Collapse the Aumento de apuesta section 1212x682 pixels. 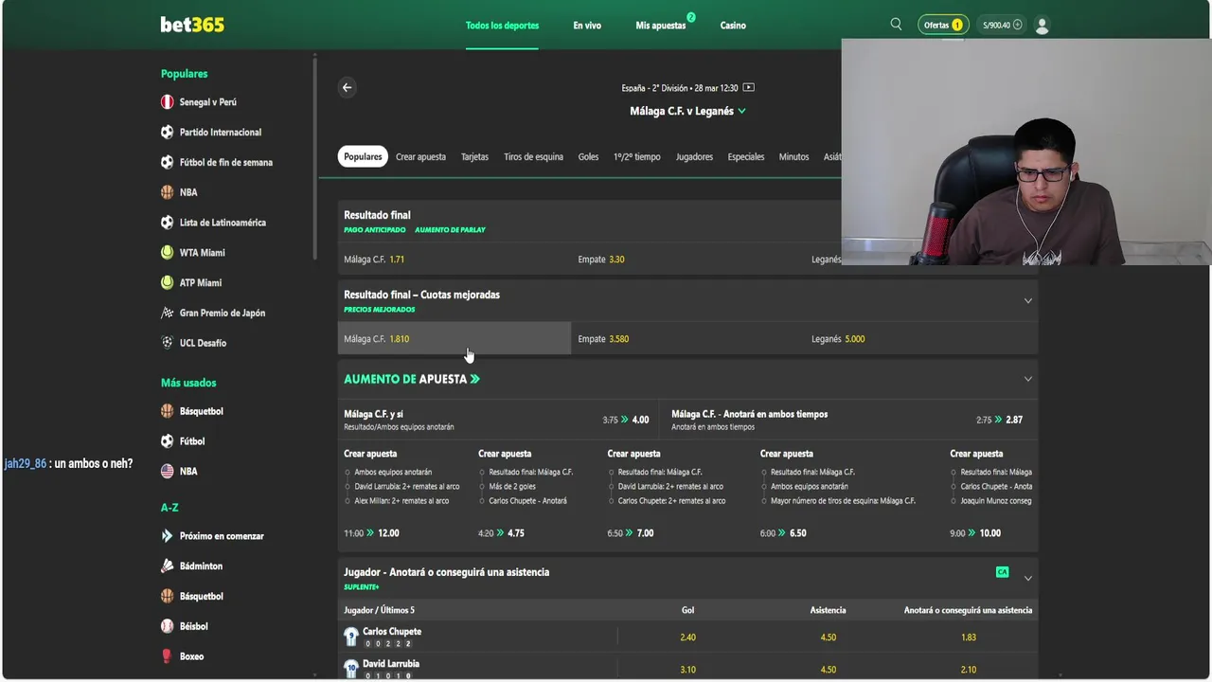coord(1027,379)
